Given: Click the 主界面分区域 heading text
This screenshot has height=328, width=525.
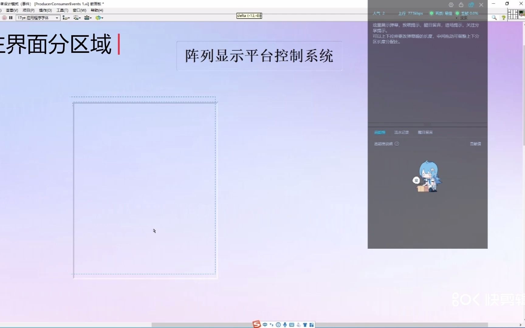Looking at the screenshot, I should [56, 44].
